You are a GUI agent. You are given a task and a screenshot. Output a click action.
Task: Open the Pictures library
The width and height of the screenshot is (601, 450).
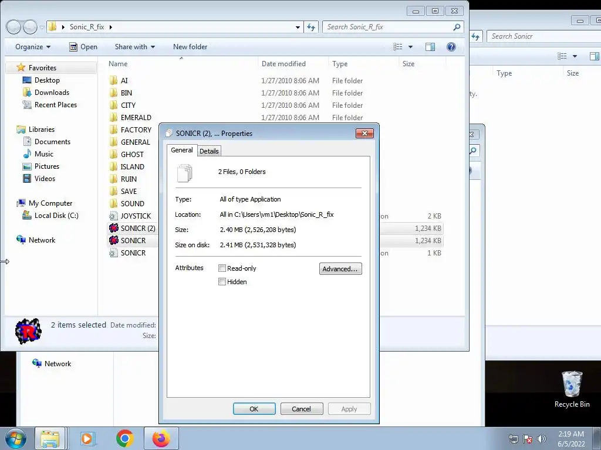47,166
